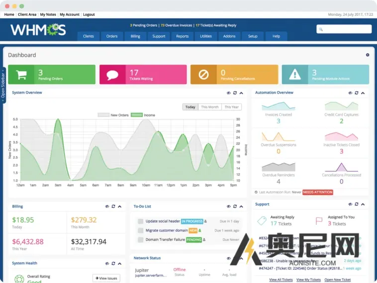The width and height of the screenshot is (377, 283).
Task: Click the Open New Ticket link
Action: 338,280
